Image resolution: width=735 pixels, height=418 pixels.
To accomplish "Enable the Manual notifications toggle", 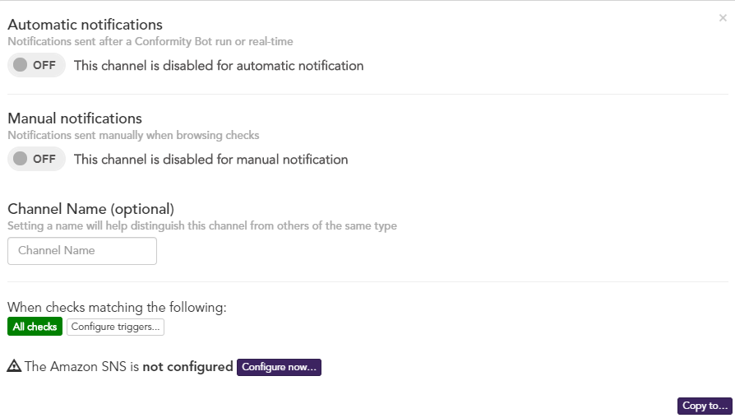I will click(36, 159).
